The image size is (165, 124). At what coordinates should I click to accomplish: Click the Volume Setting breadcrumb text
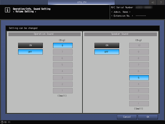(x=25, y=12)
